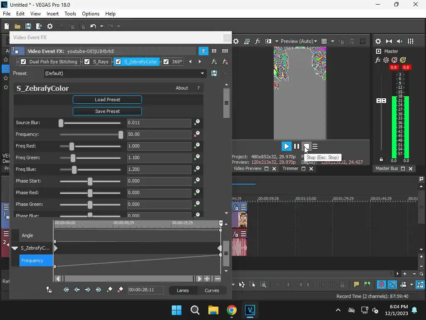Click the Load Preset button
Image resolution: width=426 pixels, height=320 pixels.
point(107,100)
